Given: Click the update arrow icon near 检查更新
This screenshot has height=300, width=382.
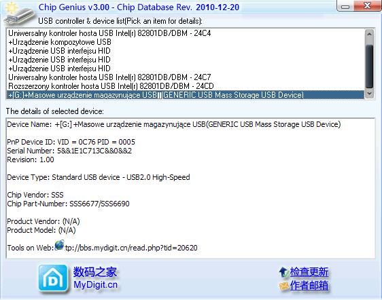Looking at the screenshot, I should (283, 272).
